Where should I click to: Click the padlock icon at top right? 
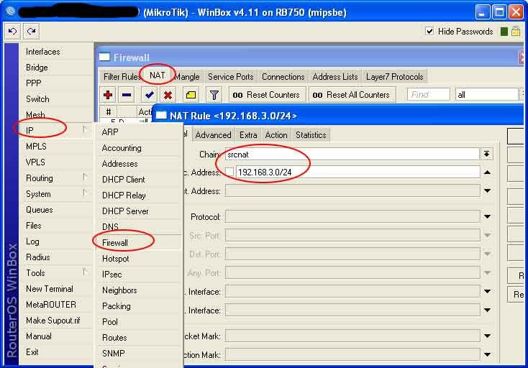516,32
